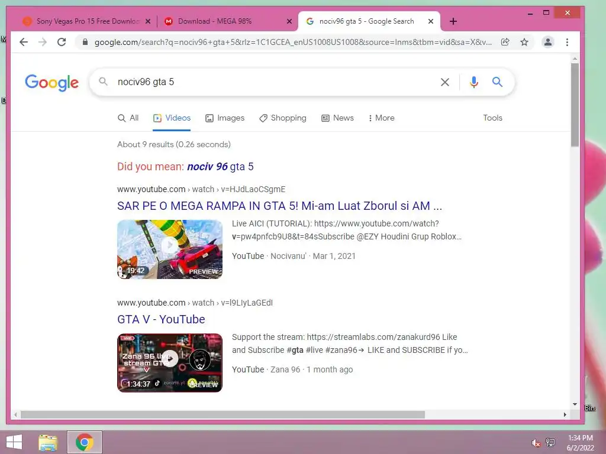This screenshot has width=606, height=454.
Task: Click 'YouTube · Zana 96 · 1 month ago' text
Action: tap(292, 369)
